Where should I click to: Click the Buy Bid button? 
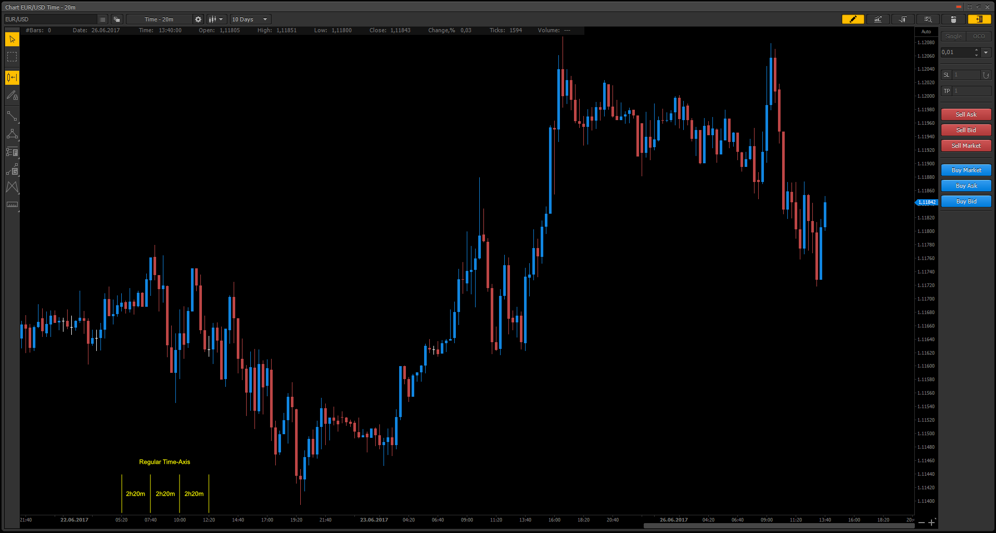point(966,201)
